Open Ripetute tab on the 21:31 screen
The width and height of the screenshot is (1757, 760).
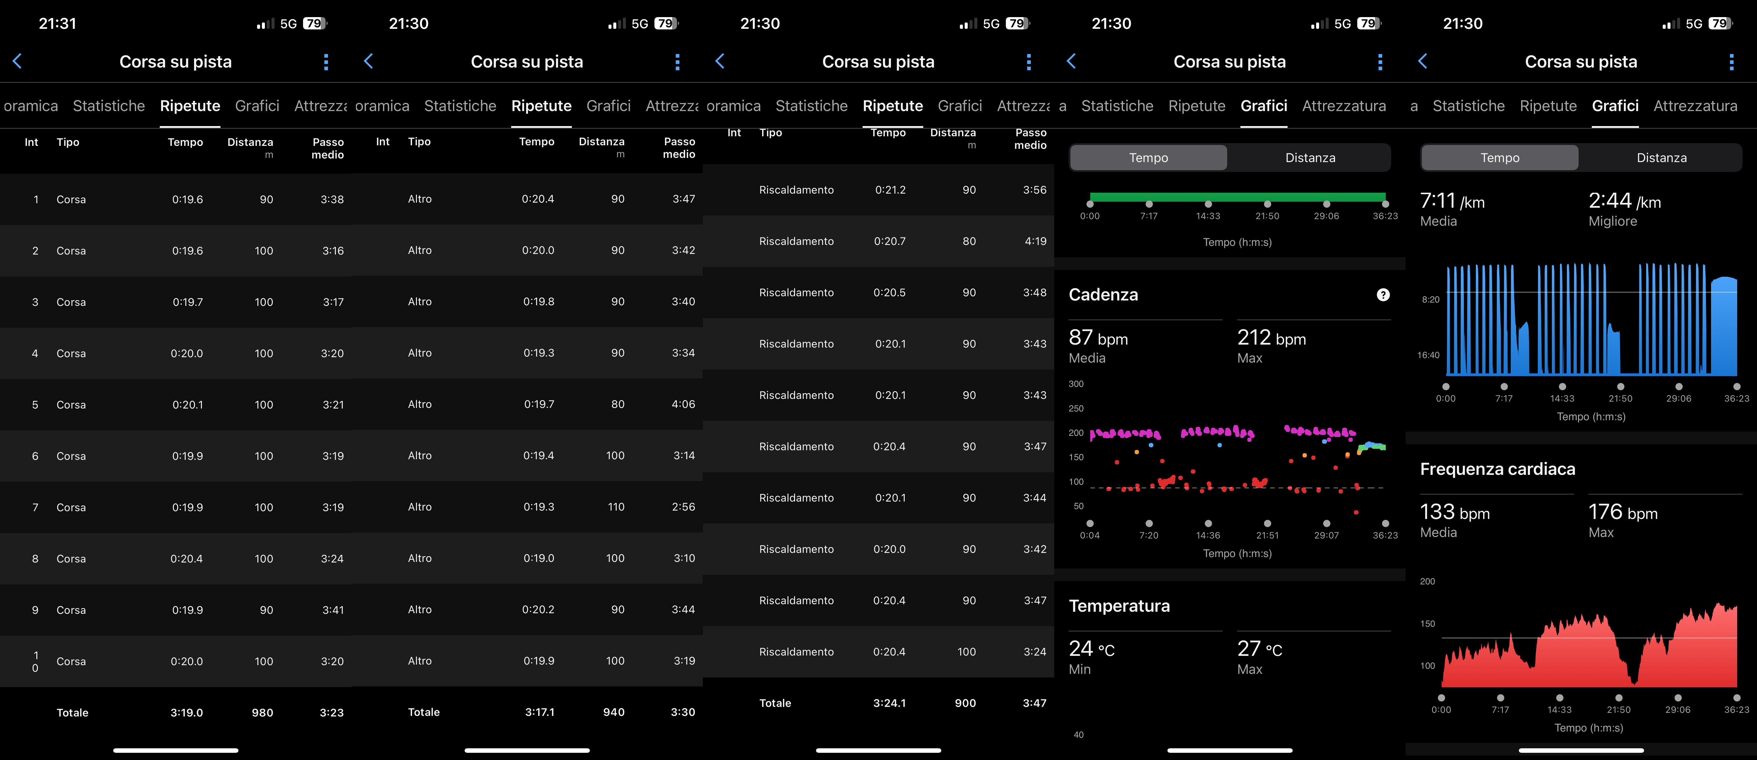pyautogui.click(x=190, y=106)
